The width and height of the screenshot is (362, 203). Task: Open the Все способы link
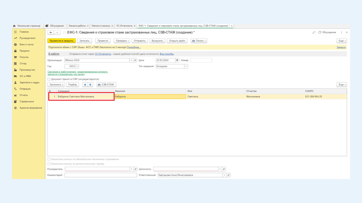point(167,54)
